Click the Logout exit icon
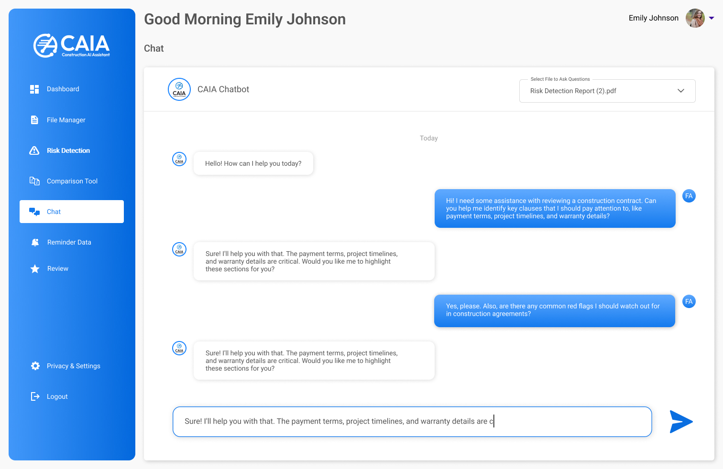The image size is (723, 469). point(35,396)
